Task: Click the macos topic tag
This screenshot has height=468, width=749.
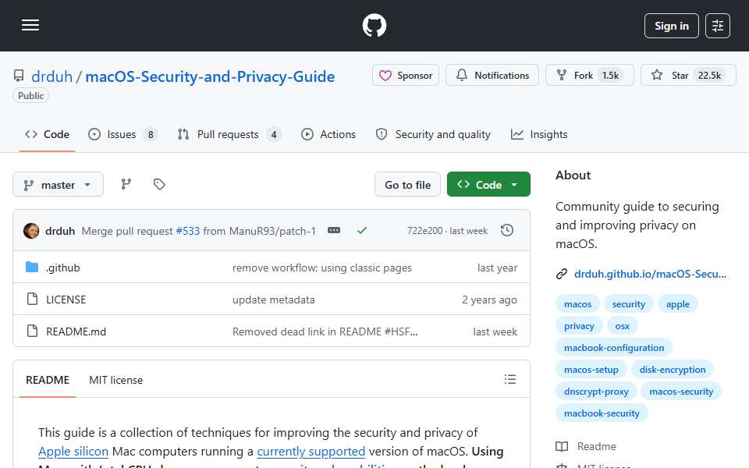Action: [x=577, y=304]
